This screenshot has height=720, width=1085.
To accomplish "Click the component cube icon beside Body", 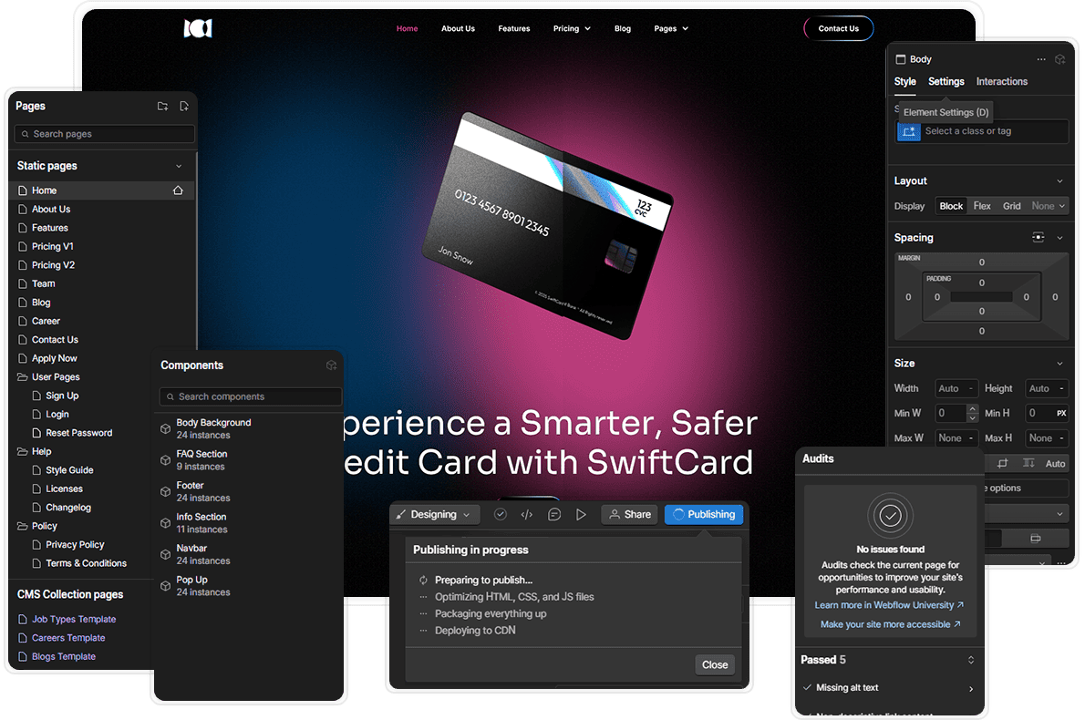I will pyautogui.click(x=1060, y=59).
